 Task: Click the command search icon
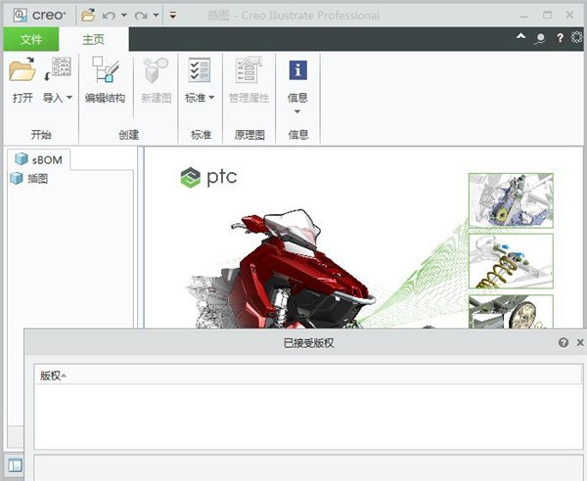click(540, 38)
